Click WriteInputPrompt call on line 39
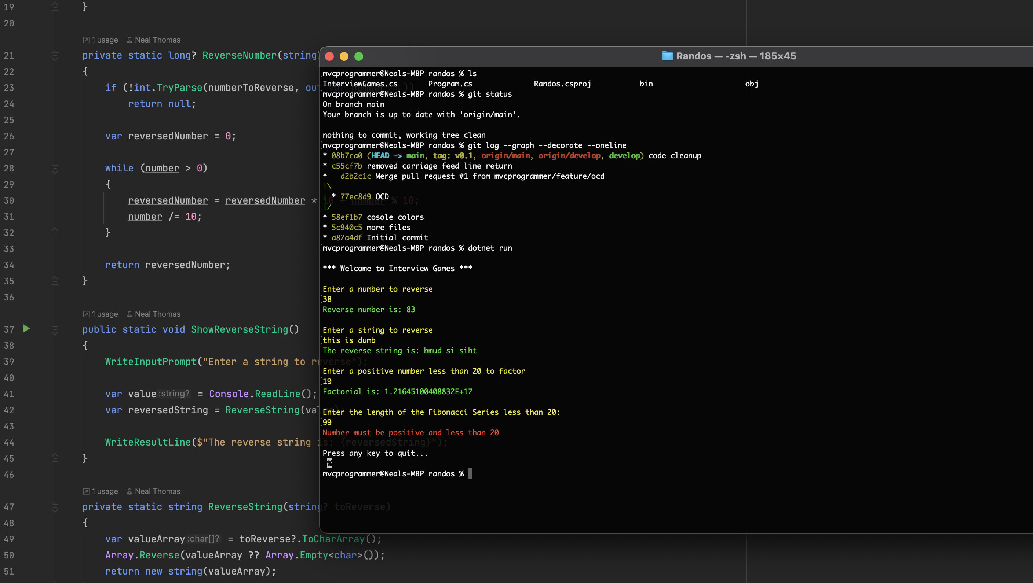1033x583 pixels. pyautogui.click(x=151, y=362)
